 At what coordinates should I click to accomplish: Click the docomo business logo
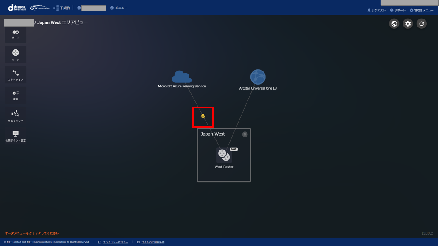click(17, 8)
